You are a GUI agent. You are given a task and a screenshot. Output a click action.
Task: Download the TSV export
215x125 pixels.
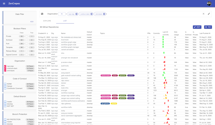pos(208,27)
